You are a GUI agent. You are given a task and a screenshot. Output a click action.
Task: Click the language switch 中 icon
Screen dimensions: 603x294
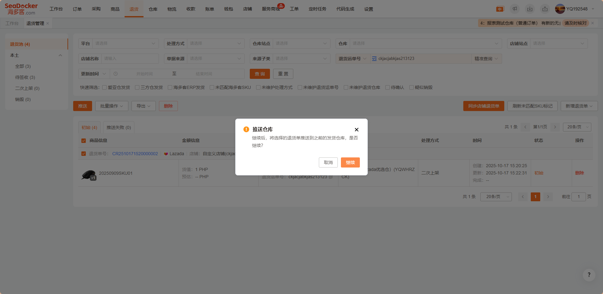coord(500,9)
